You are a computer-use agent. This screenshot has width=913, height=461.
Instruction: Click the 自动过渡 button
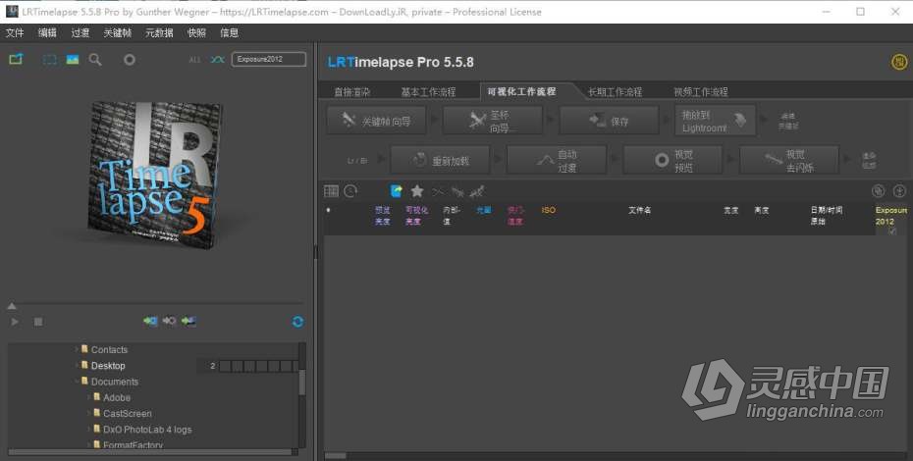point(557,160)
